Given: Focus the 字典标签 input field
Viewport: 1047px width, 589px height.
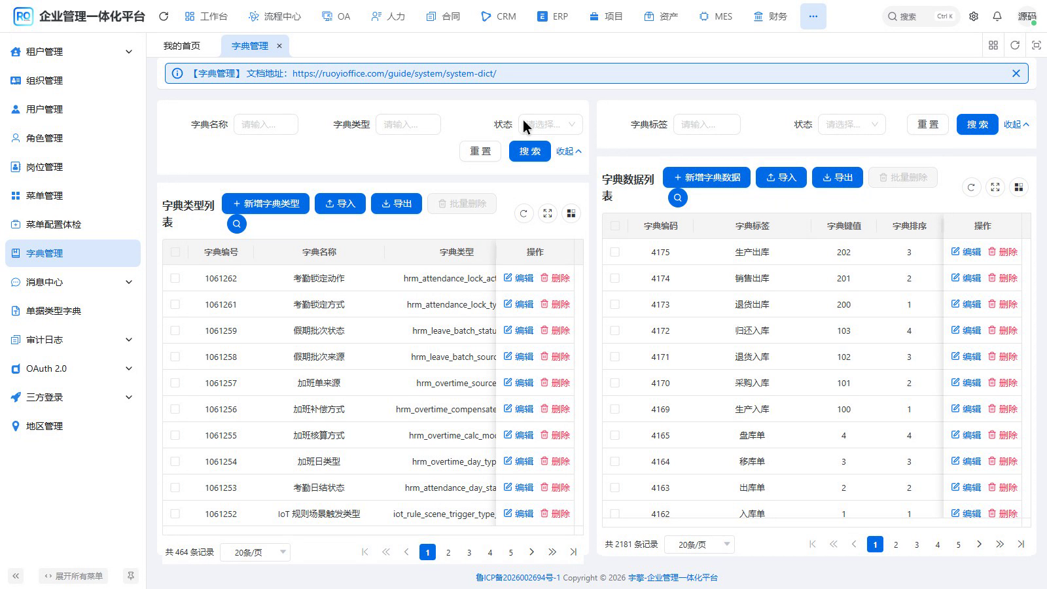Looking at the screenshot, I should coord(707,124).
